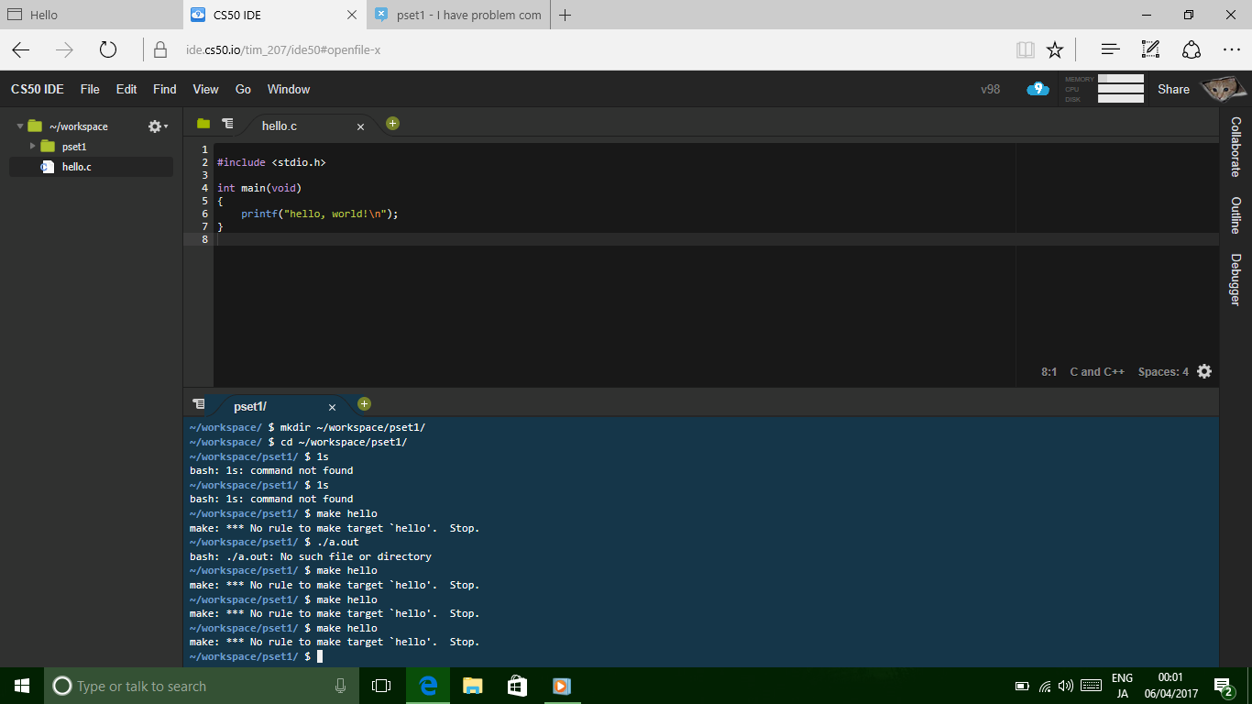The image size is (1252, 704).
Task: Select hello.c in the file tree
Action: click(x=76, y=167)
